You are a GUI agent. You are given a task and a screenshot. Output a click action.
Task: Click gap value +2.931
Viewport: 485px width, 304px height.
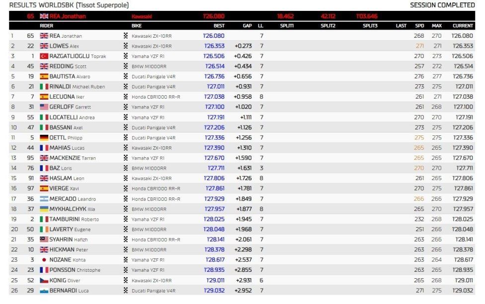pyautogui.click(x=243, y=281)
